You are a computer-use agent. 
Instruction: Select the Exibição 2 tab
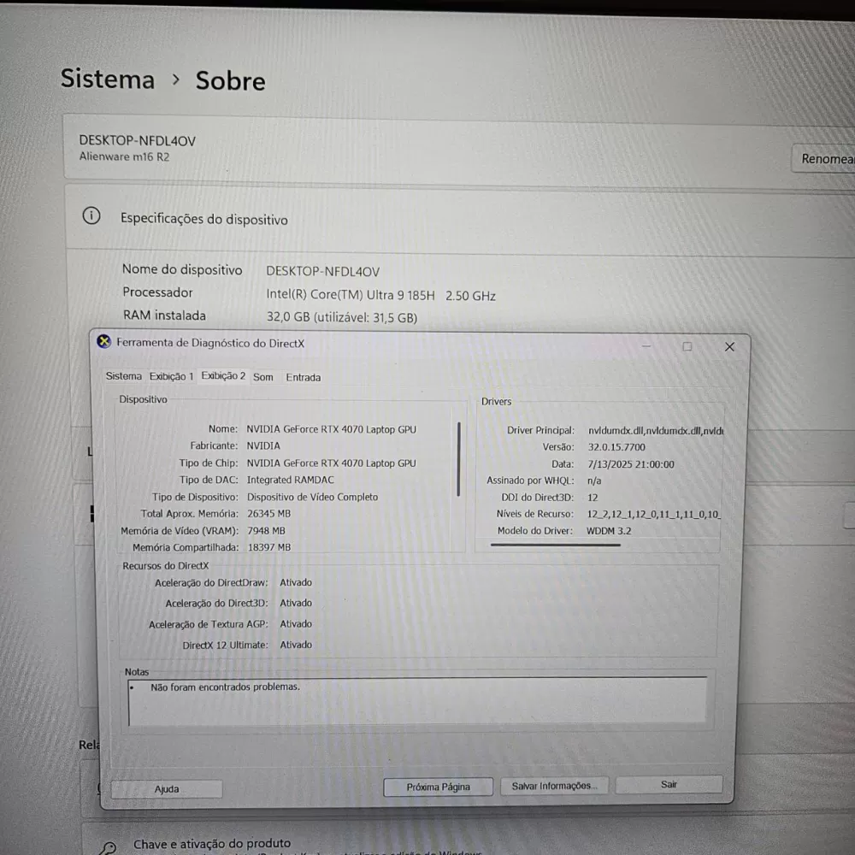223,375
